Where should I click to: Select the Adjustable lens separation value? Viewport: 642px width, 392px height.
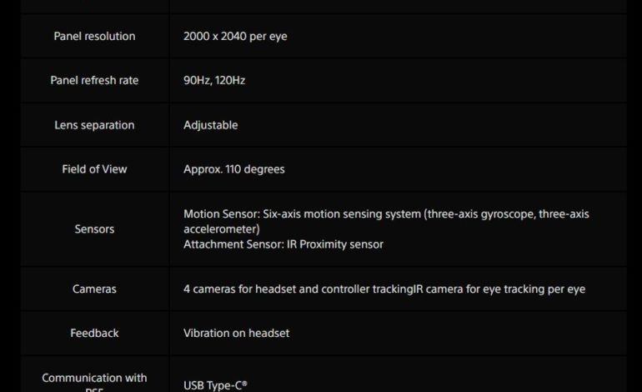[210, 125]
